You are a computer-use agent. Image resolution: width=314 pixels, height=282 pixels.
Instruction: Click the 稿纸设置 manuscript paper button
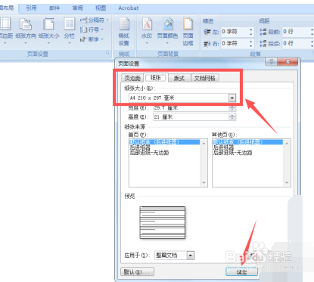pyautogui.click(x=124, y=32)
